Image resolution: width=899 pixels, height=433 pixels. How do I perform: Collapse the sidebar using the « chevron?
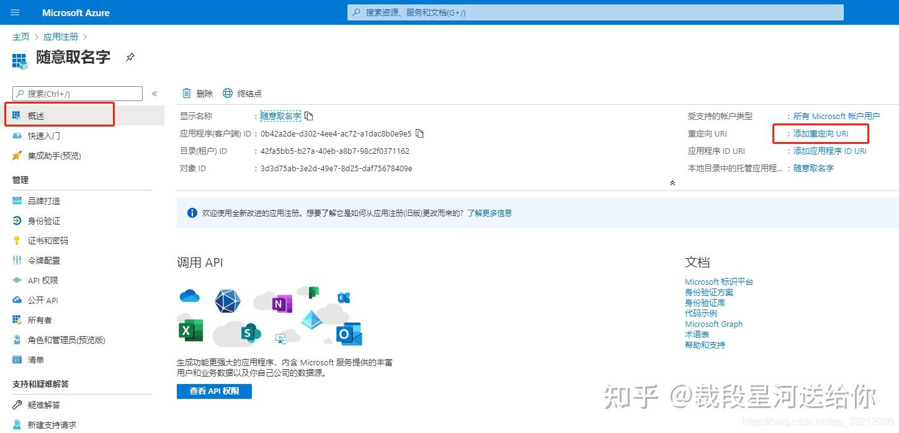click(x=154, y=93)
